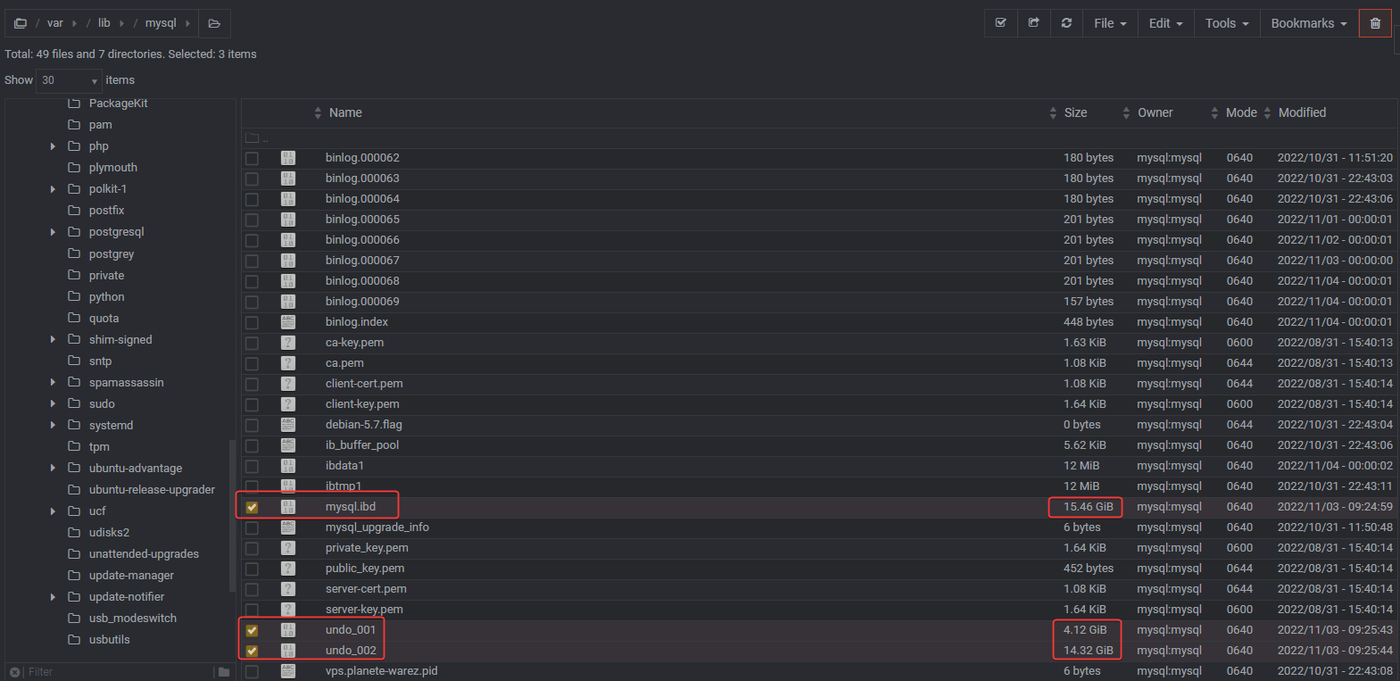Screen dimensions: 1400x681
Task: Uncheck the undo_002 file checkbox
Action: click(x=252, y=651)
